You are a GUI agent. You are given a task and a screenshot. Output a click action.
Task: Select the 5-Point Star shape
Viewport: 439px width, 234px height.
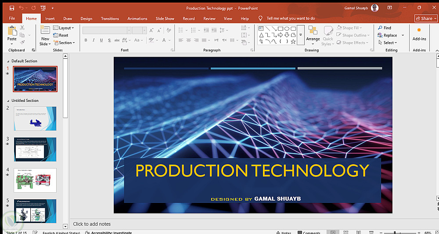coord(293,42)
